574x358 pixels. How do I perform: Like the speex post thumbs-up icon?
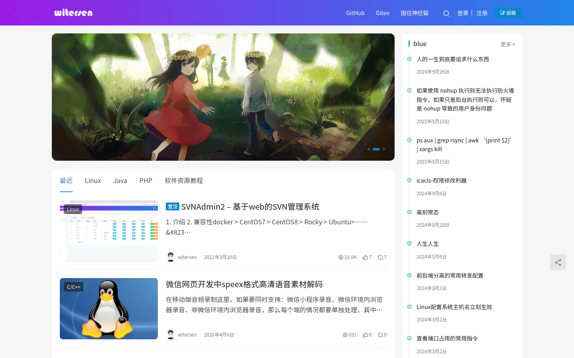pyautogui.click(x=365, y=335)
